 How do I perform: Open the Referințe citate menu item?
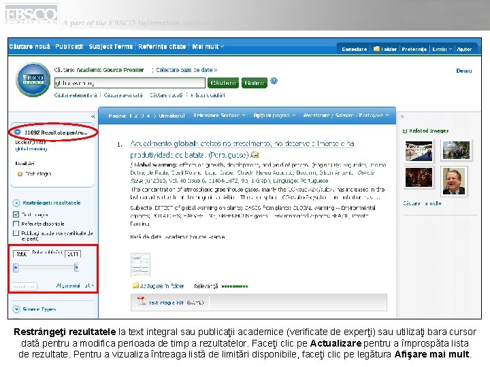[162, 46]
